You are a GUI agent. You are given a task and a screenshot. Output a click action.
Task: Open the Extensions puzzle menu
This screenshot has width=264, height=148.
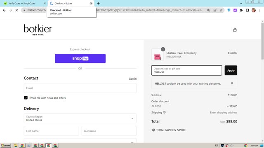tap(241, 10)
